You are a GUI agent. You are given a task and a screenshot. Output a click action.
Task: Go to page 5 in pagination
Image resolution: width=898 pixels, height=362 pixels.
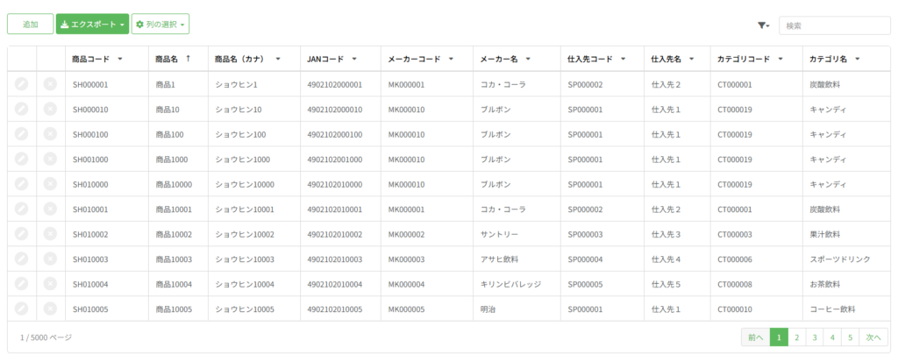[x=849, y=337]
